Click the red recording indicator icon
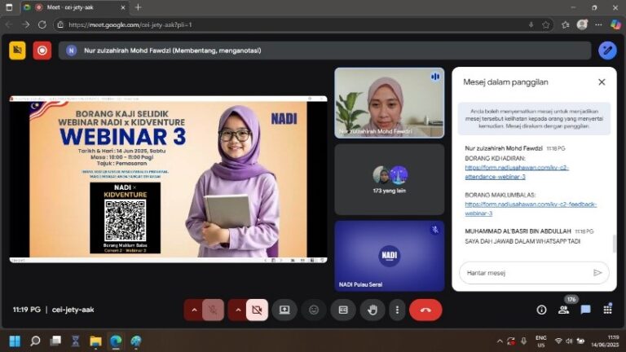The image size is (626, 352). pos(42,51)
